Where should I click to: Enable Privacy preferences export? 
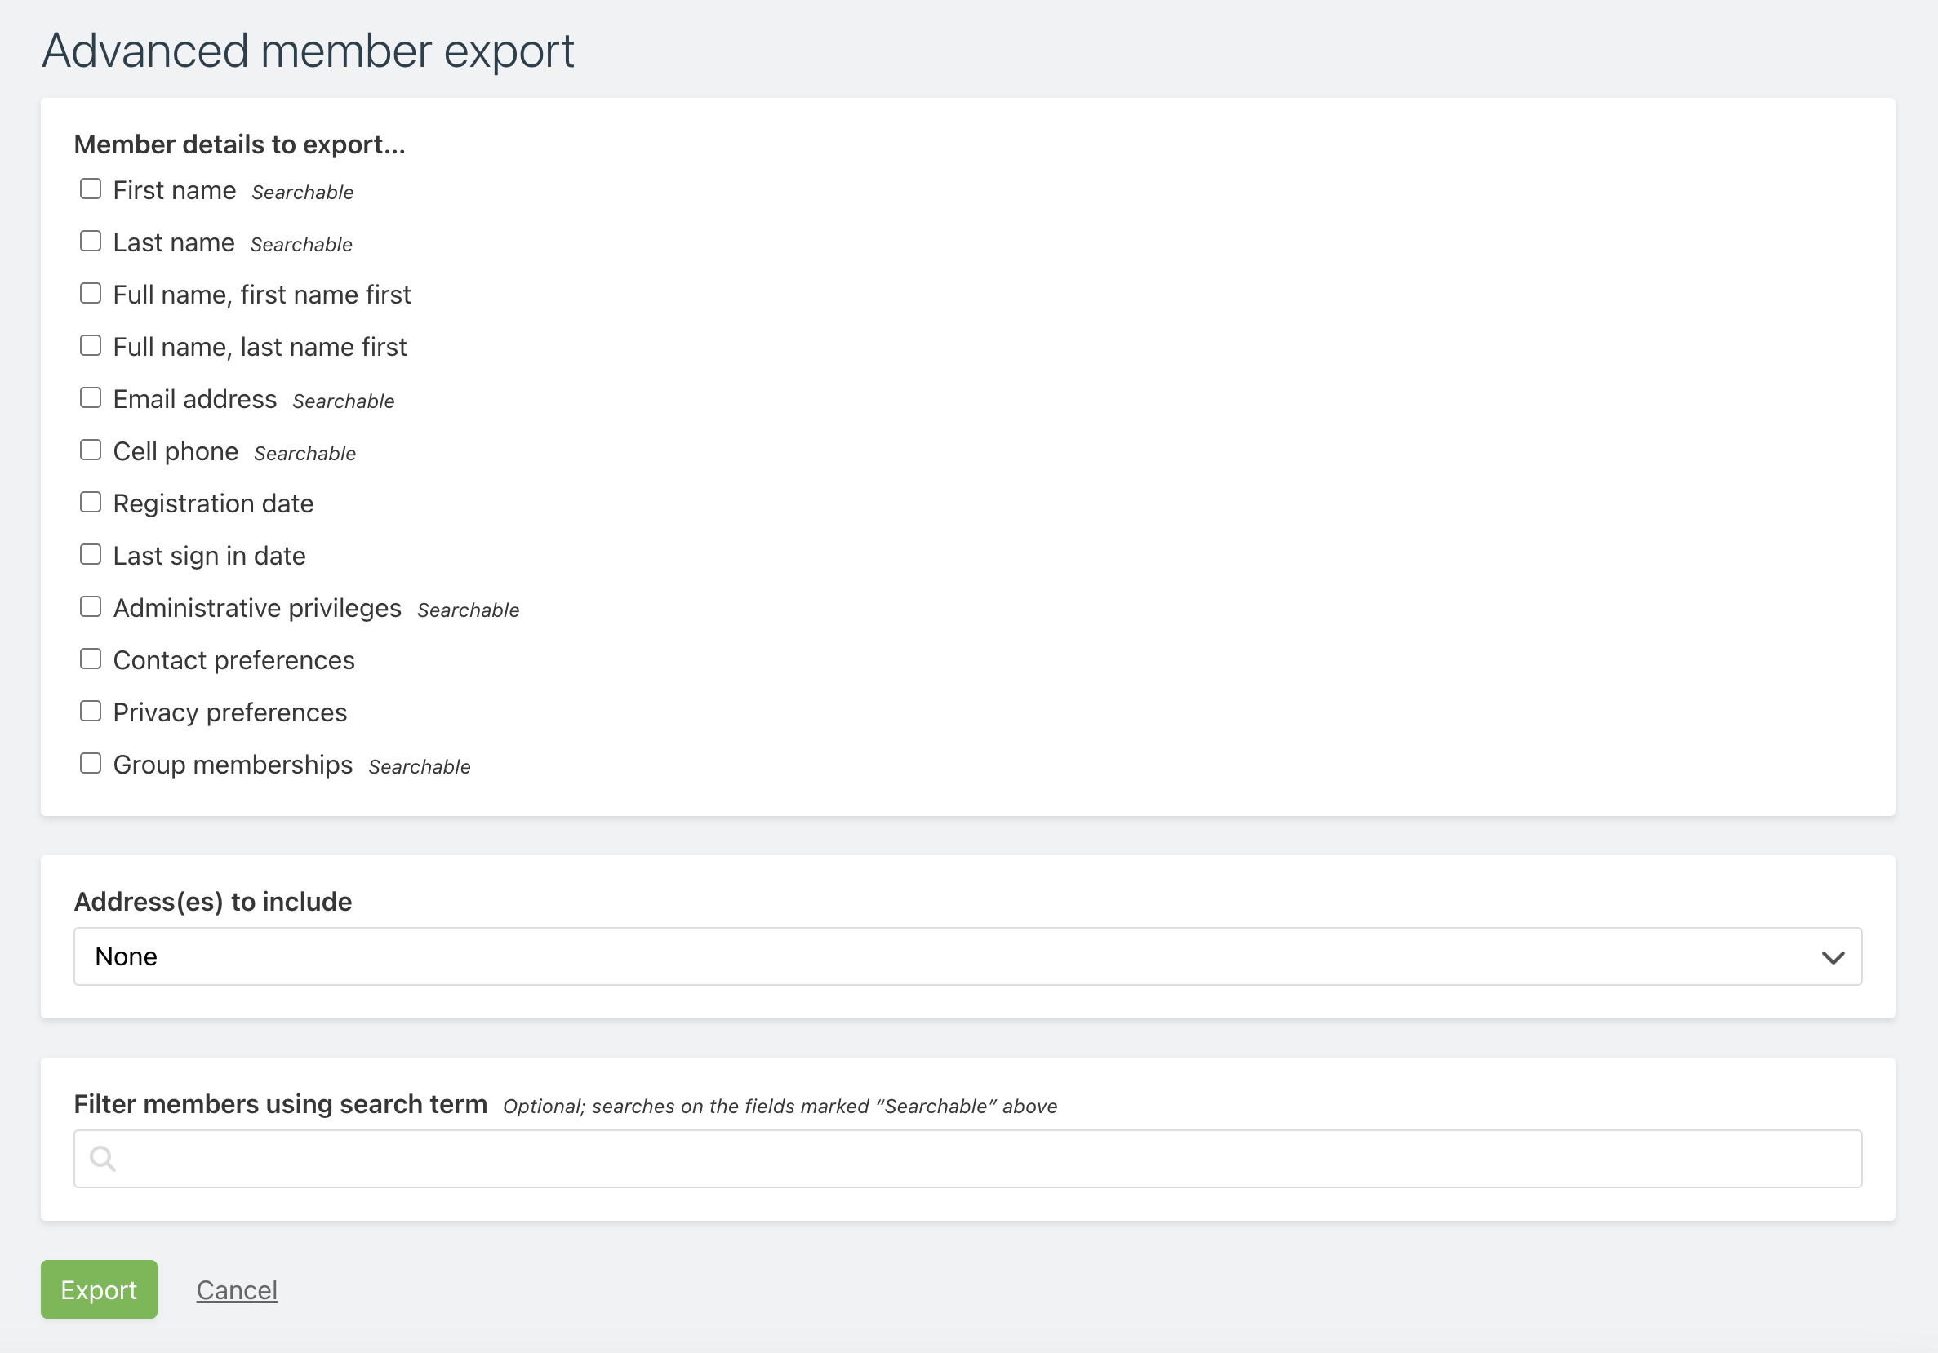(91, 711)
